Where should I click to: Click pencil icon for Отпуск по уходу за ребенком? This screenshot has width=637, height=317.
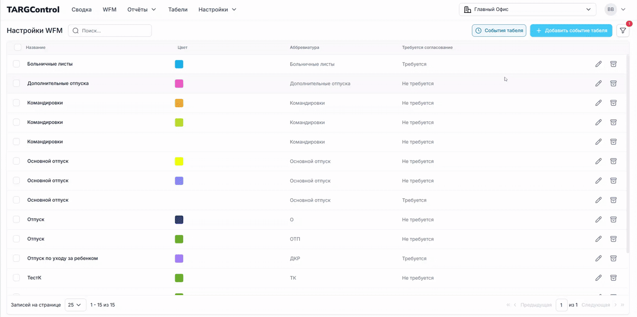[x=598, y=258]
